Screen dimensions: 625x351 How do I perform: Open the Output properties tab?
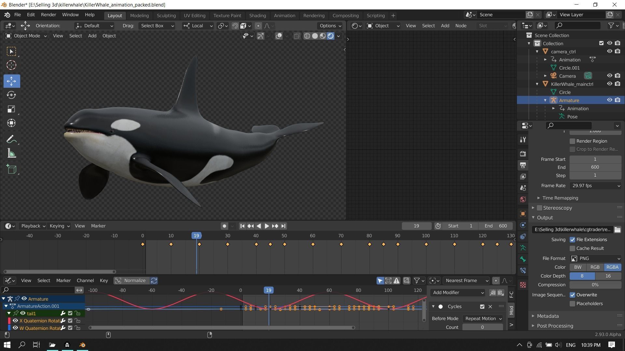point(523,165)
